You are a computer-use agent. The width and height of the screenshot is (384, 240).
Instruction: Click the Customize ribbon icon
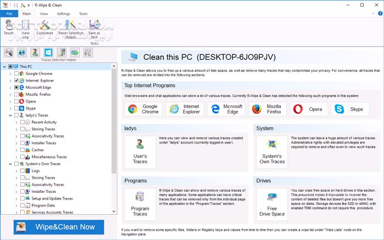[x=44, y=27]
